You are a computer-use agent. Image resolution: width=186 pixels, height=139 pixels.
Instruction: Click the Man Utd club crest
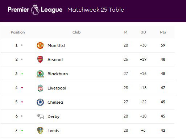[x=40, y=45]
